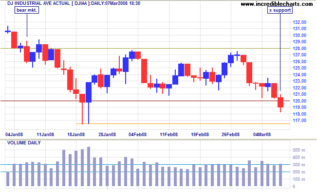Select the 04Feb08 date label

pos(138,135)
